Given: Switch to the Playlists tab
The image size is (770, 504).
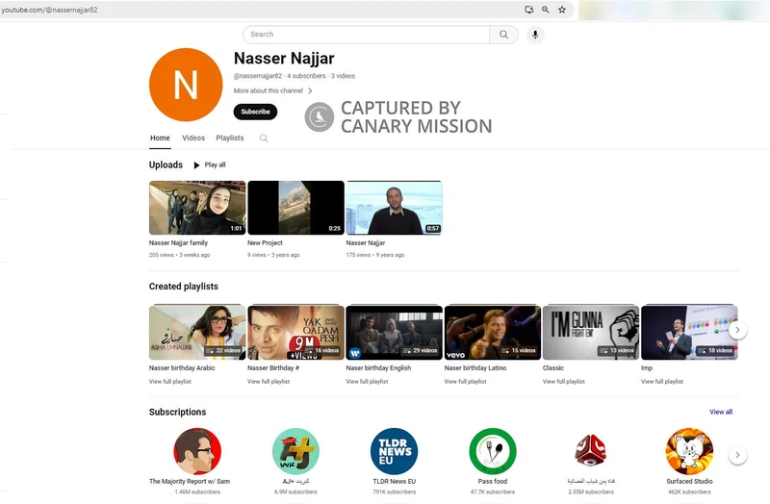Looking at the screenshot, I should pyautogui.click(x=230, y=138).
